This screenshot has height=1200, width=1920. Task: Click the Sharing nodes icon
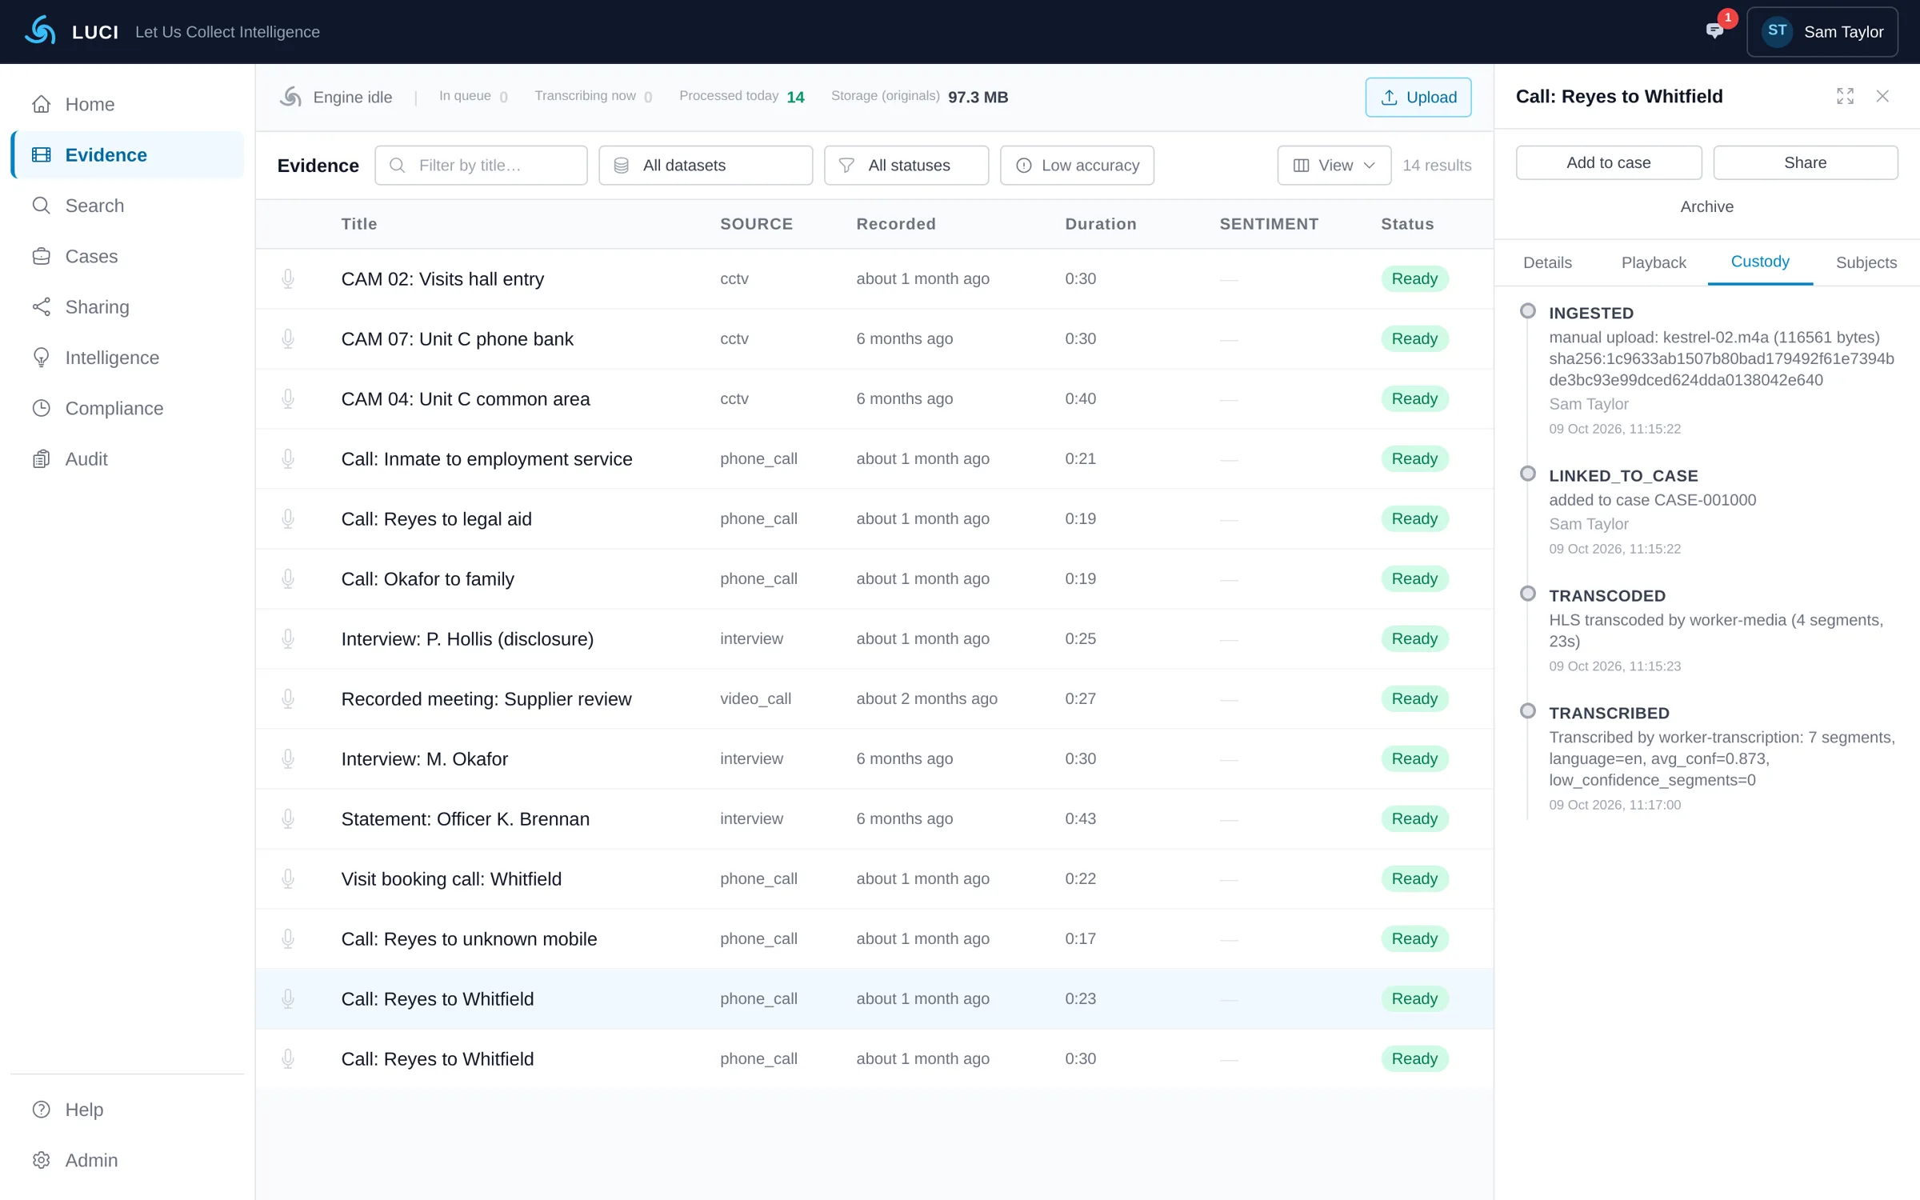tap(42, 307)
